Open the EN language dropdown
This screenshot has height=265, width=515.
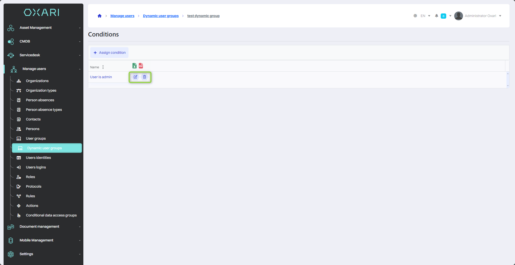pos(425,16)
